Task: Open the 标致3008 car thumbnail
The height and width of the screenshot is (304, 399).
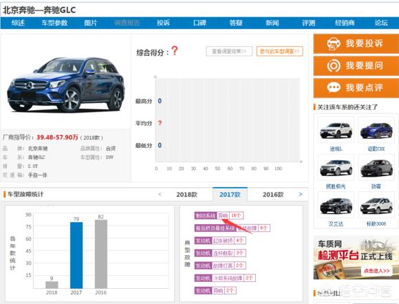Action: tap(376, 205)
